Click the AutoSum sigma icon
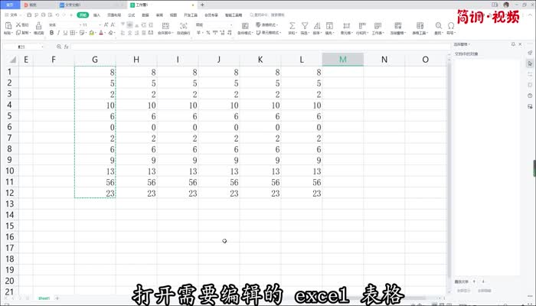The height and width of the screenshot is (306, 536). [x=292, y=25]
